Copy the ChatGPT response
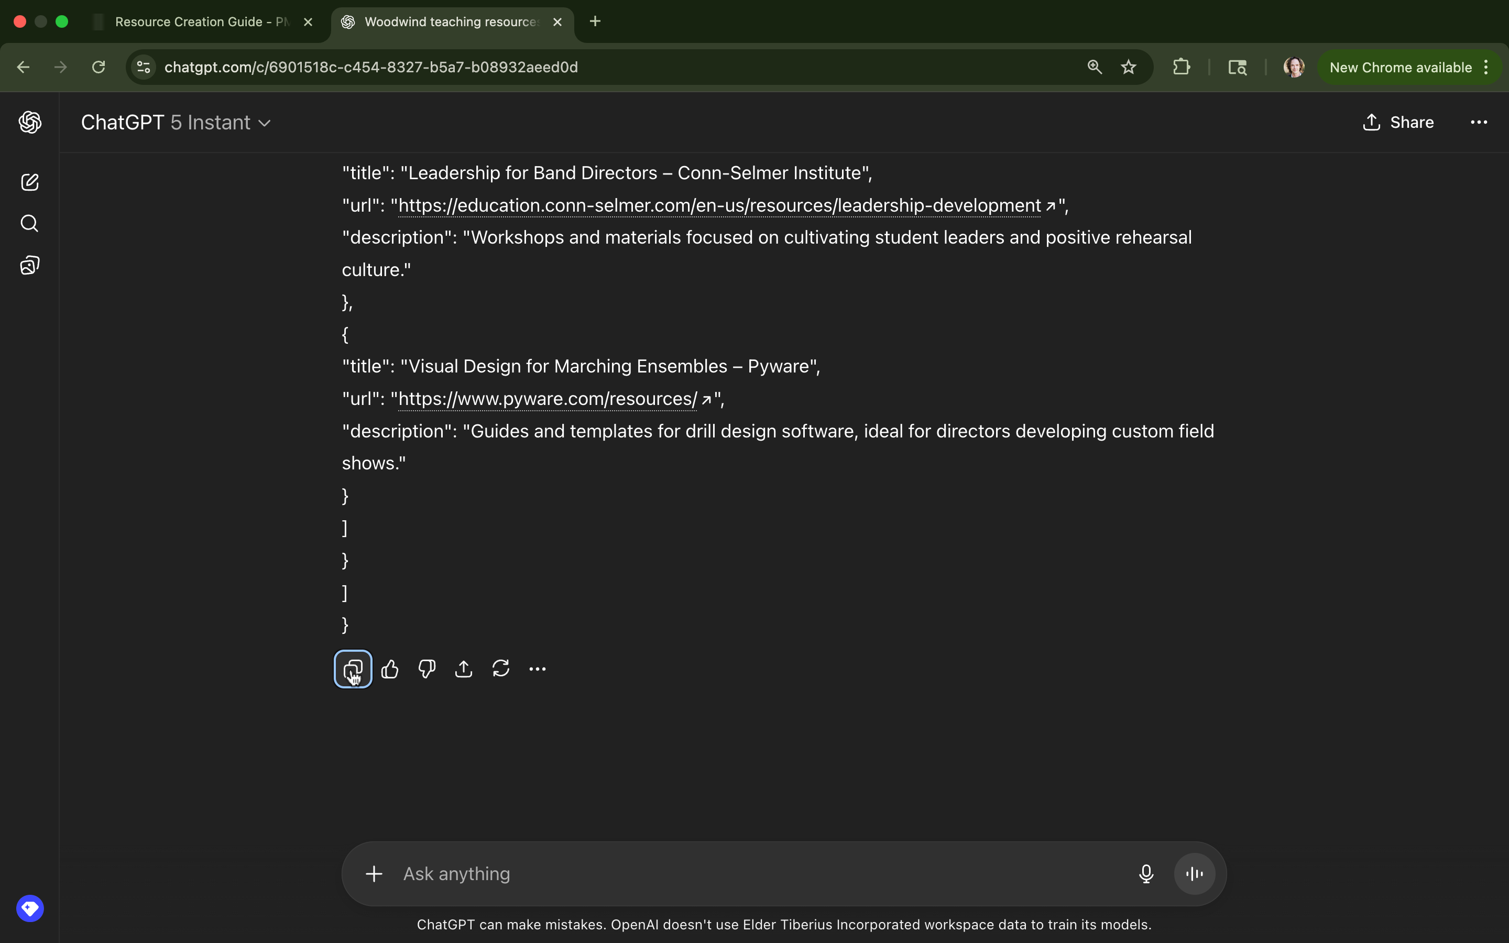 [353, 669]
